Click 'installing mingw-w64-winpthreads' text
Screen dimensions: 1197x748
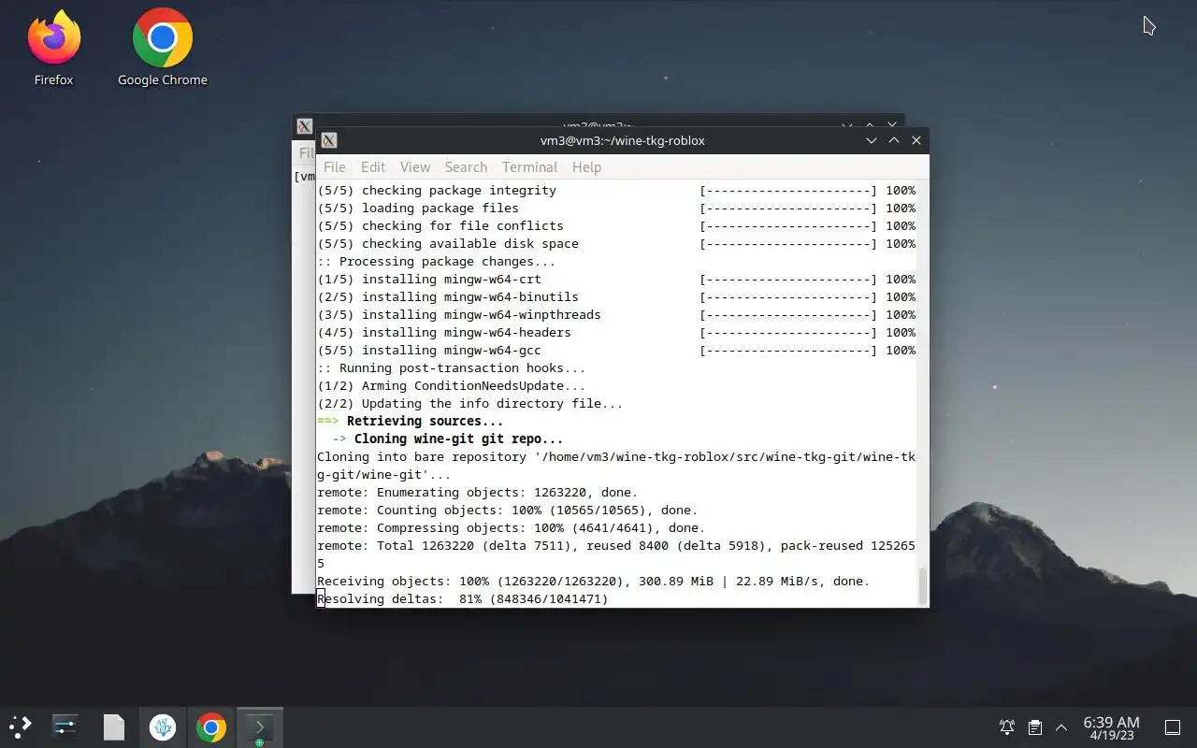point(481,314)
